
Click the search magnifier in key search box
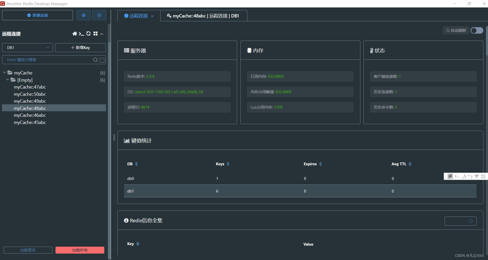pos(95,60)
